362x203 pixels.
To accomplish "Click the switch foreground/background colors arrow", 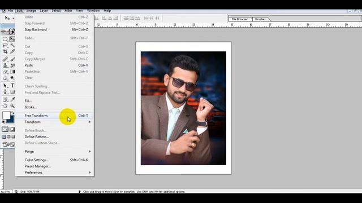I will click(12, 113).
